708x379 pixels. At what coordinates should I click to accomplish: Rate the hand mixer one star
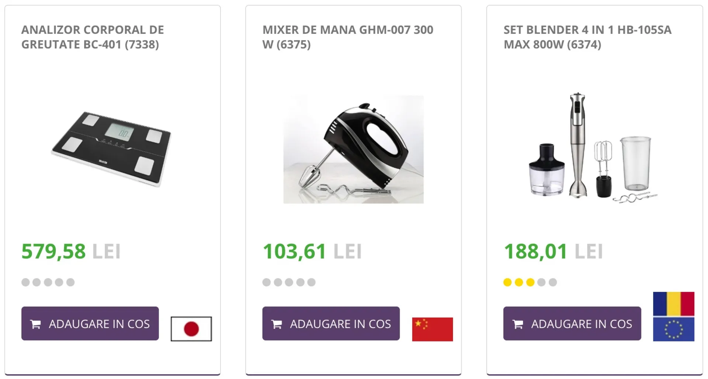point(266,283)
